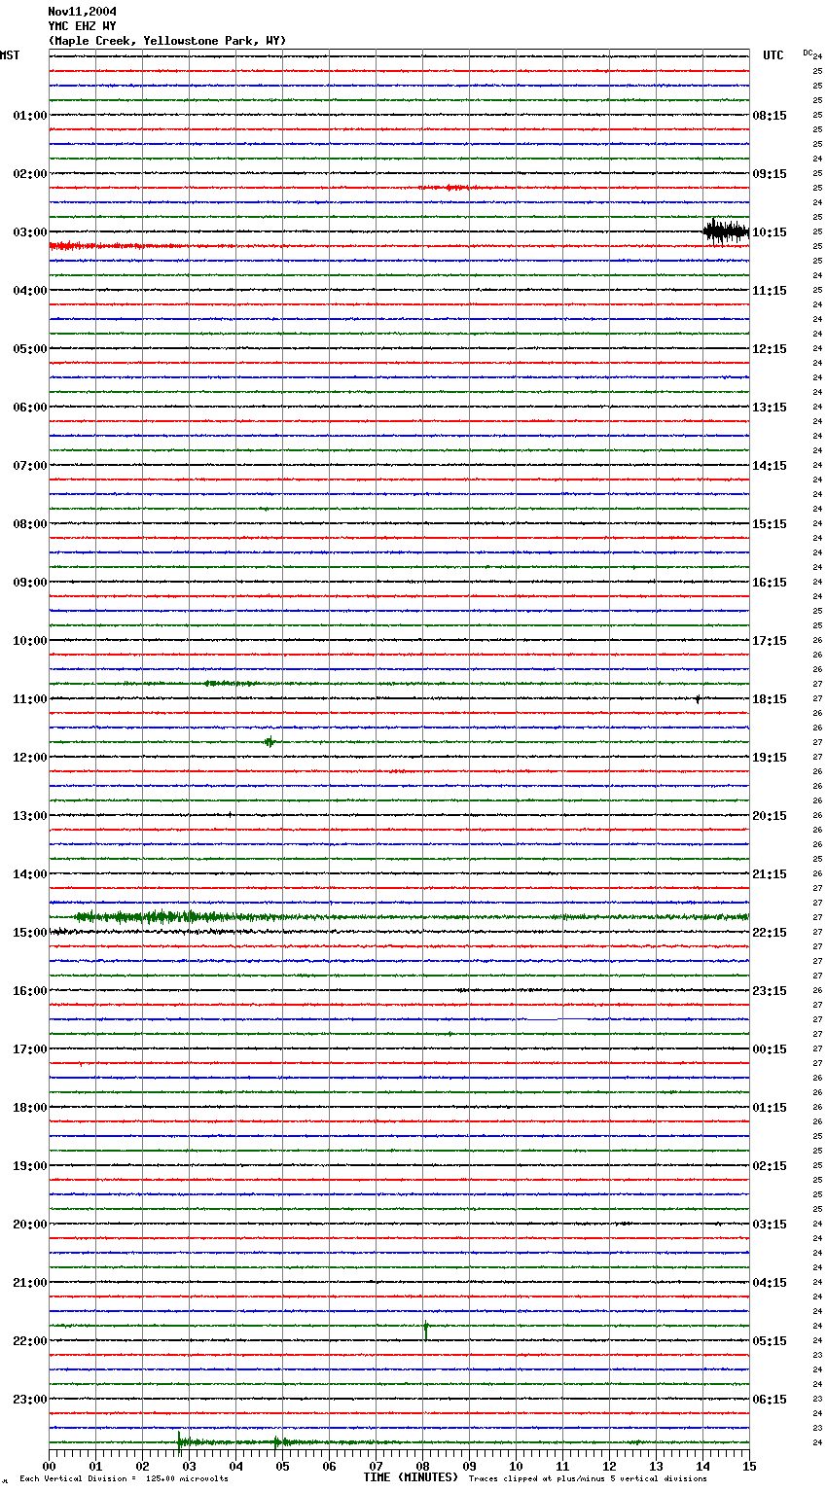Click the TIME (MINUTES) axis title
827x1492 pixels.
[411, 1477]
